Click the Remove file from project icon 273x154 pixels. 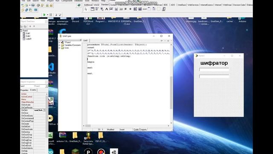point(51,6)
